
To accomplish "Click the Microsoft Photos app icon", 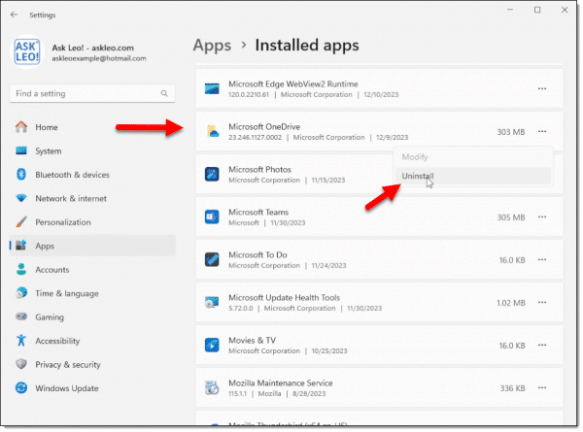I will 213,175.
